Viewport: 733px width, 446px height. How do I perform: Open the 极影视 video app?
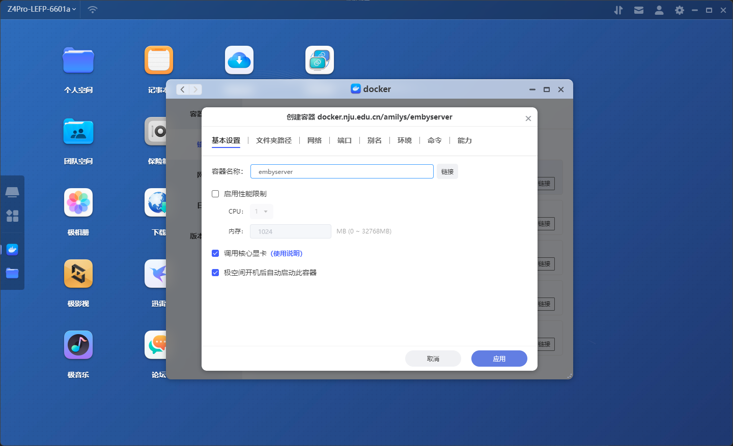[x=78, y=274]
